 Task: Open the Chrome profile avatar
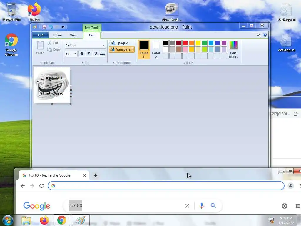pyautogui.click(x=291, y=186)
